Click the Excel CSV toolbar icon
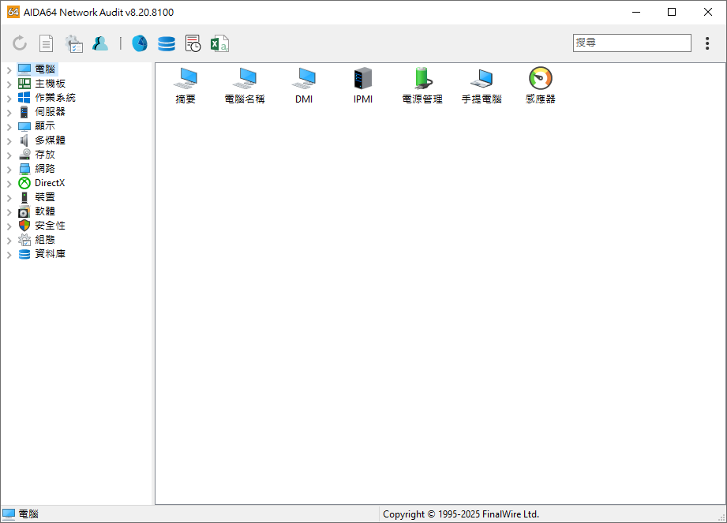The height and width of the screenshot is (523, 727). 219,43
